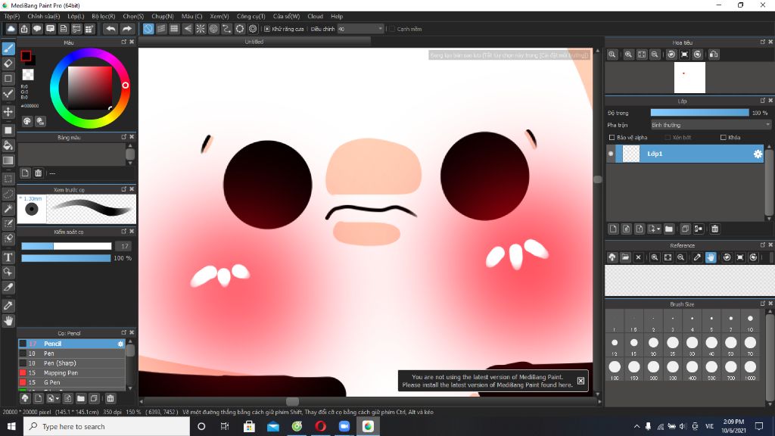
Task: Click the Undo arrow
Action: click(x=110, y=30)
